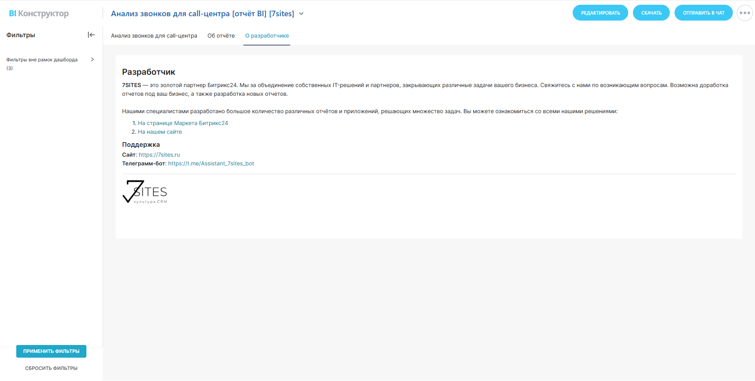Follow the На нашем сайте link
The width and height of the screenshot is (755, 381).
tap(160, 132)
